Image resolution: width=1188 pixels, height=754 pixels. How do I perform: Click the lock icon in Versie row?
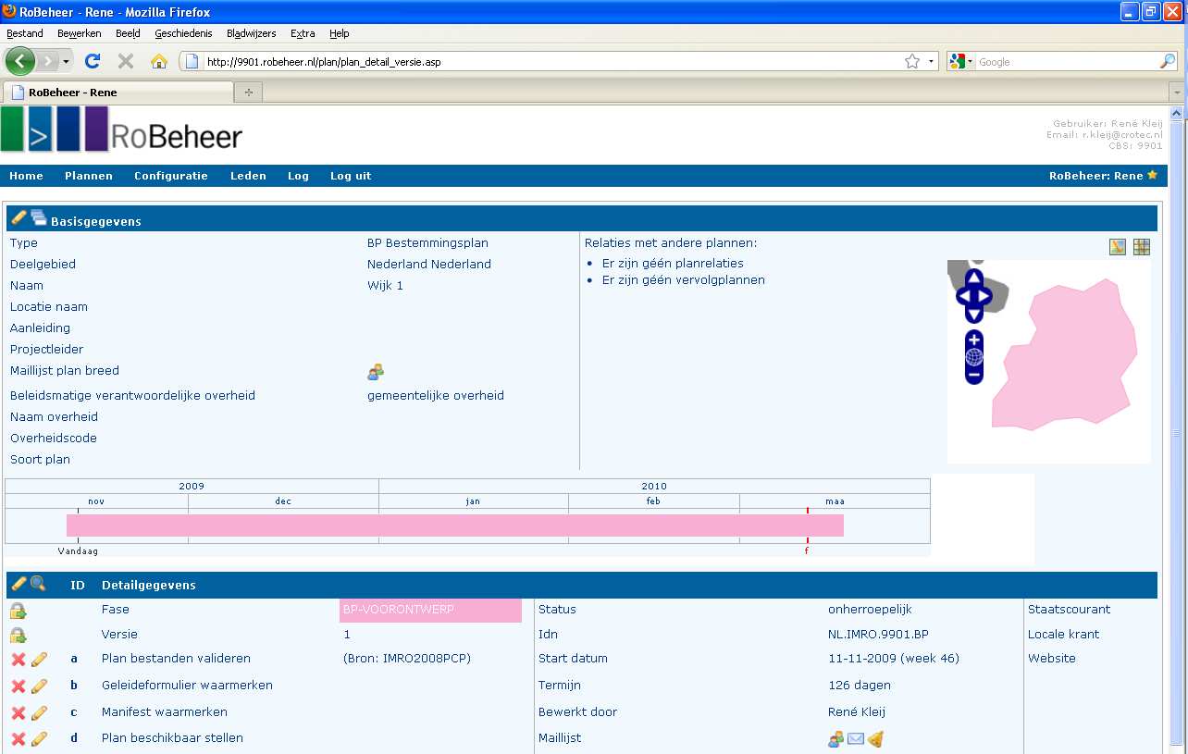pyautogui.click(x=18, y=636)
